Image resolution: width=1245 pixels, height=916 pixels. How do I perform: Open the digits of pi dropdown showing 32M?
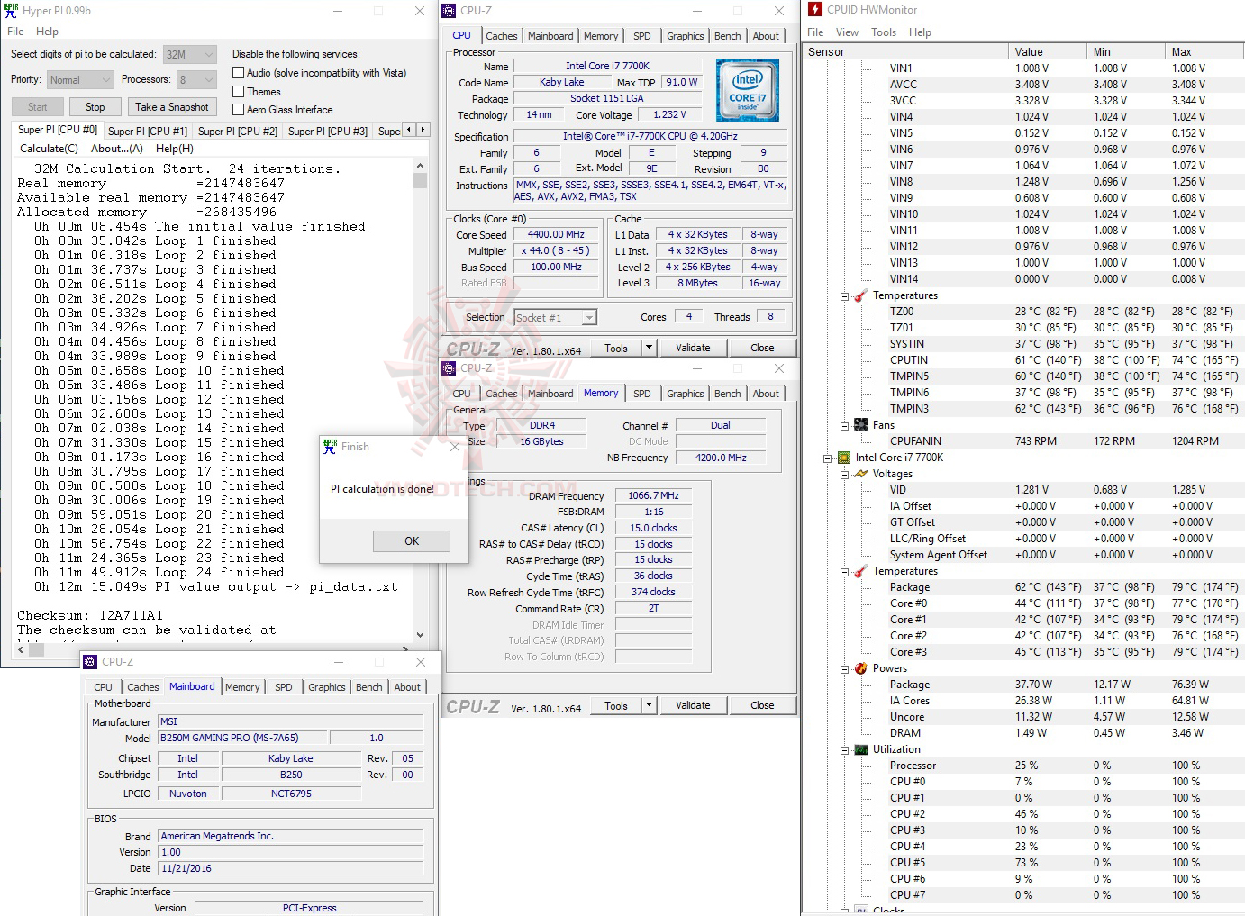pyautogui.click(x=208, y=53)
